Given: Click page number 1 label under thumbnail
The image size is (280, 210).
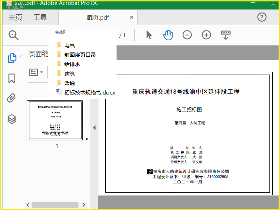Looking at the screenshot, I should (57, 146).
